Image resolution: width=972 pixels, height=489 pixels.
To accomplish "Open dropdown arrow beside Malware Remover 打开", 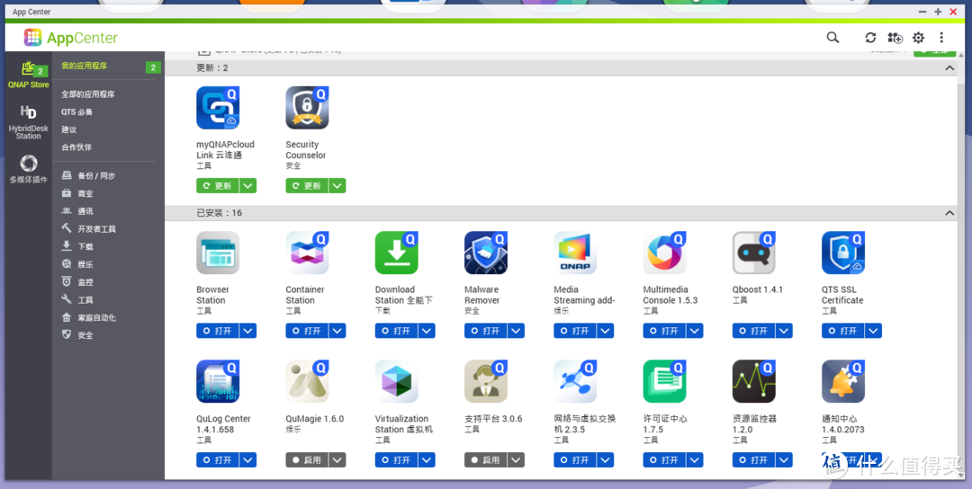I will [x=516, y=331].
